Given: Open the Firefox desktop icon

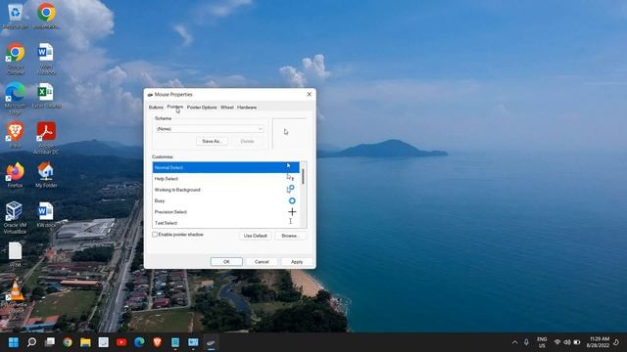Looking at the screenshot, I should click(16, 175).
